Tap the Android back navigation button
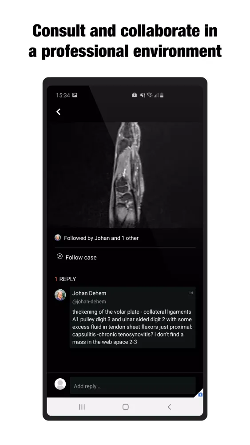Image resolution: width=250 pixels, height=445 pixels. tap(169, 407)
